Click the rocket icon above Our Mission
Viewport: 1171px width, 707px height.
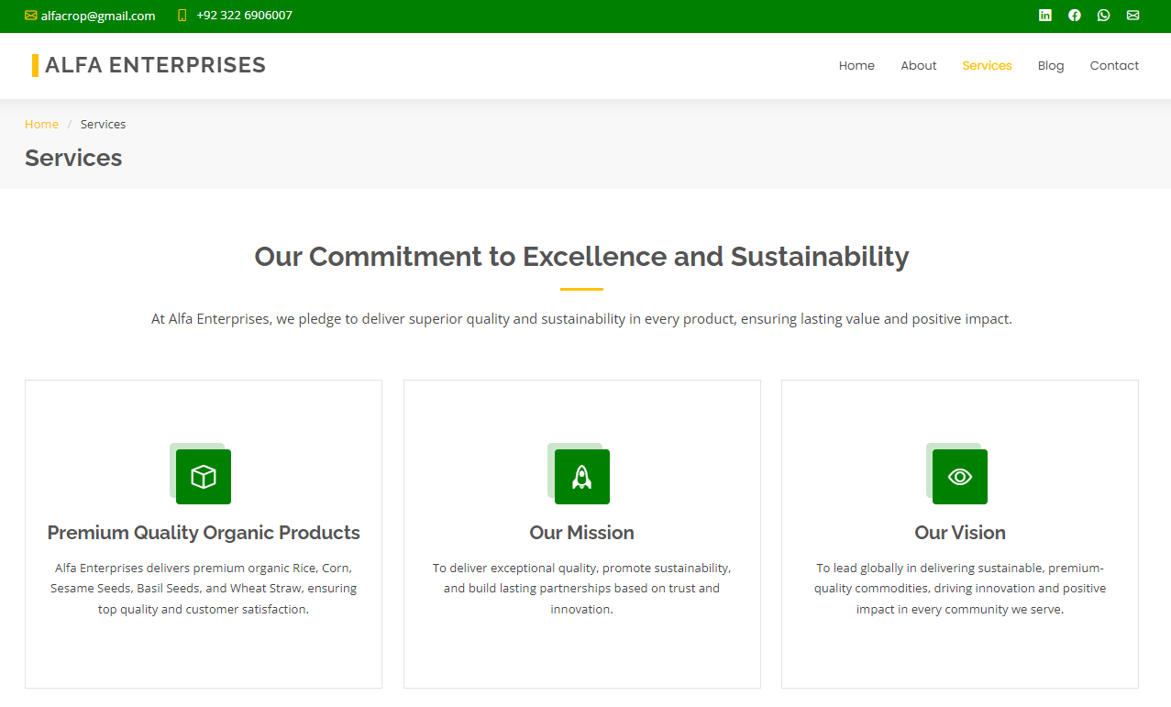pyautogui.click(x=581, y=477)
